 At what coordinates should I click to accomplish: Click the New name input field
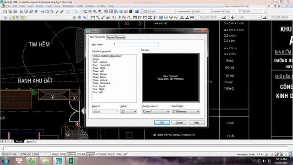pos(136,44)
